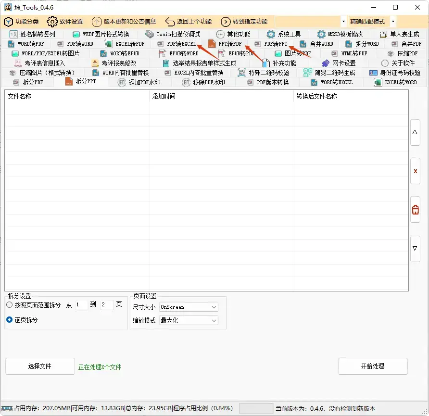
Task: Open the 功能分类 menu
Action: pos(22,22)
